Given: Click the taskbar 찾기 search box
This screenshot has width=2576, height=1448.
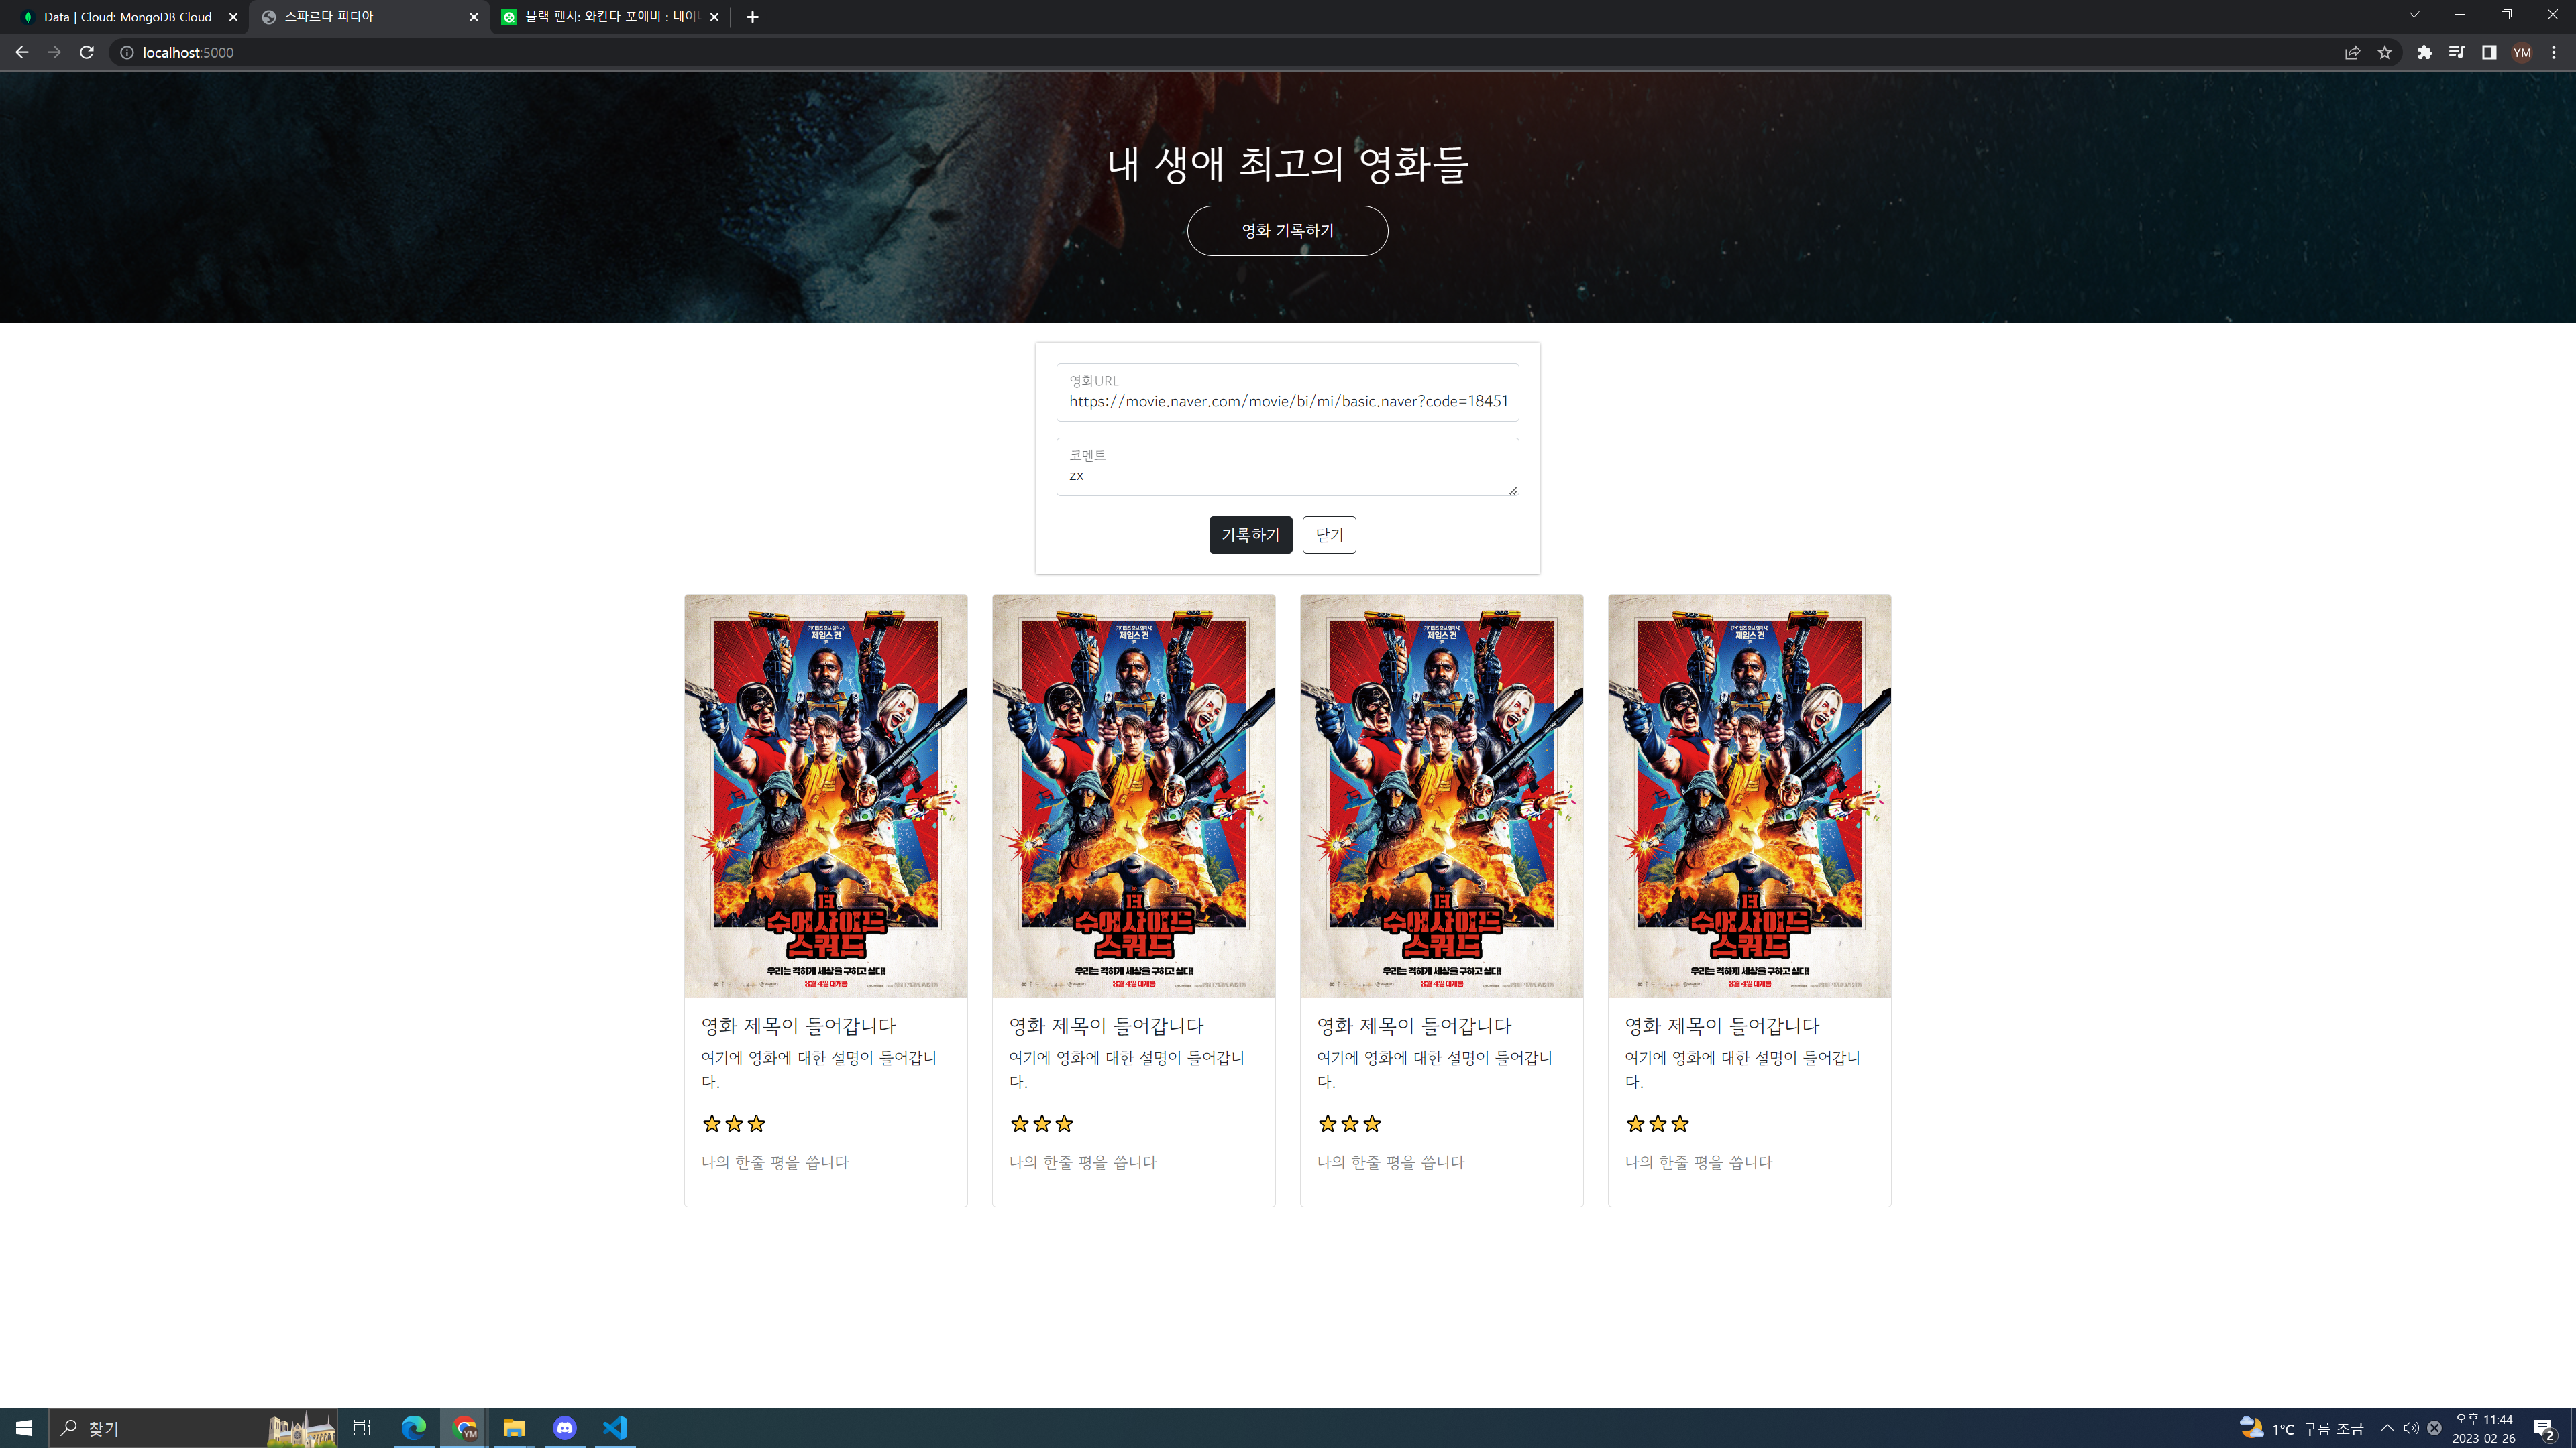Looking at the screenshot, I should (x=193, y=1428).
